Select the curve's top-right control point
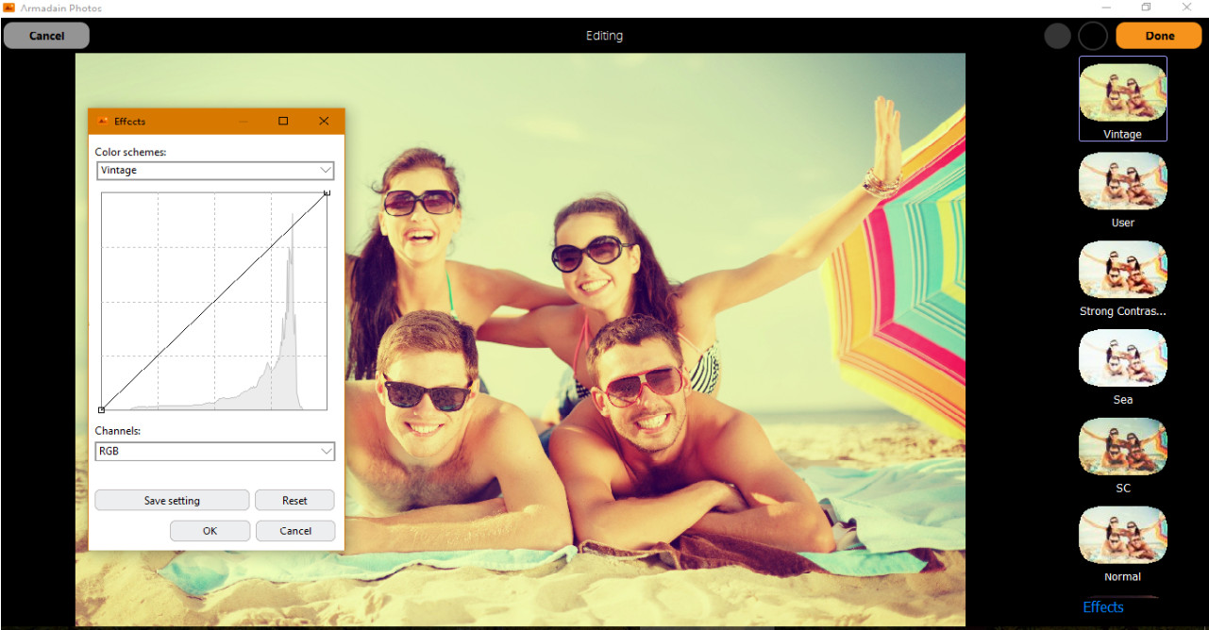 (327, 192)
